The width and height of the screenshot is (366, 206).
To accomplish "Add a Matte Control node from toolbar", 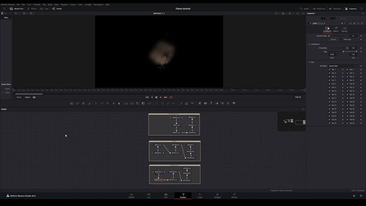I will point(137,103).
